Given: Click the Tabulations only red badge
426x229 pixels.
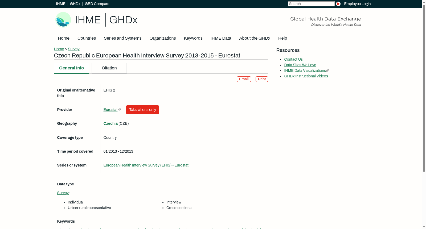Looking at the screenshot, I should [x=142, y=110].
